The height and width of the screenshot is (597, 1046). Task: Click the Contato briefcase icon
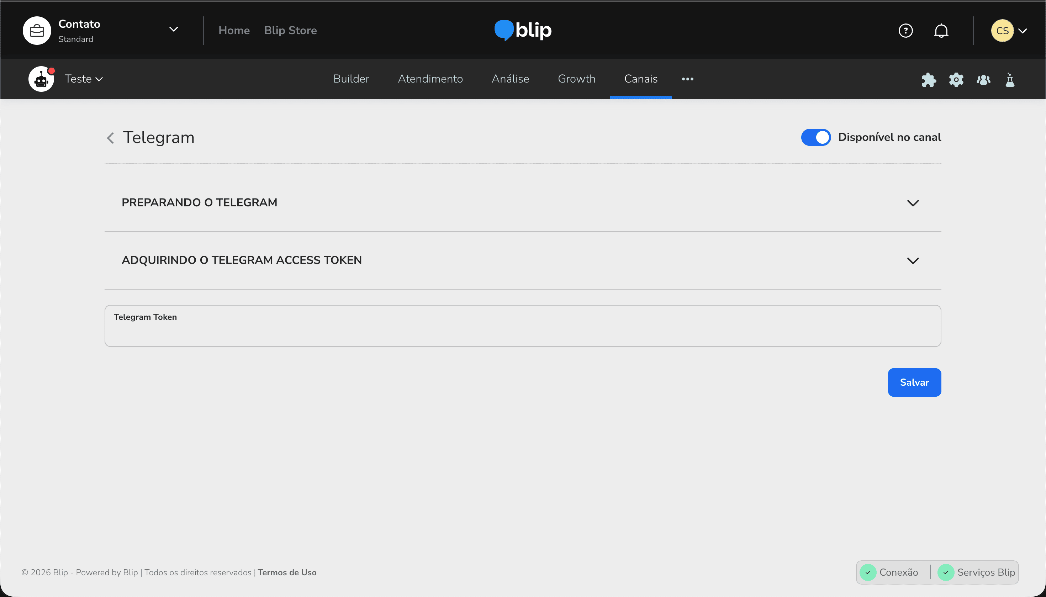pos(37,31)
